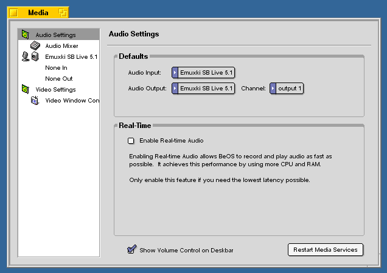Click the zoom box on Media title tab
This screenshot has width=387, height=273.
point(62,12)
